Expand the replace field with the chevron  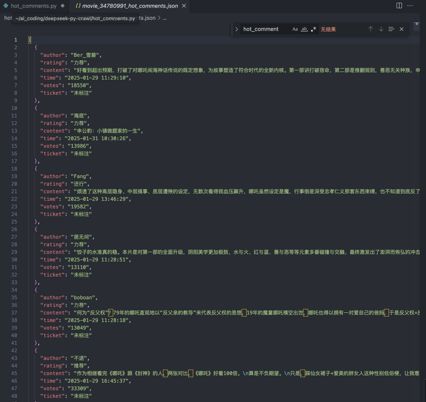point(237,29)
